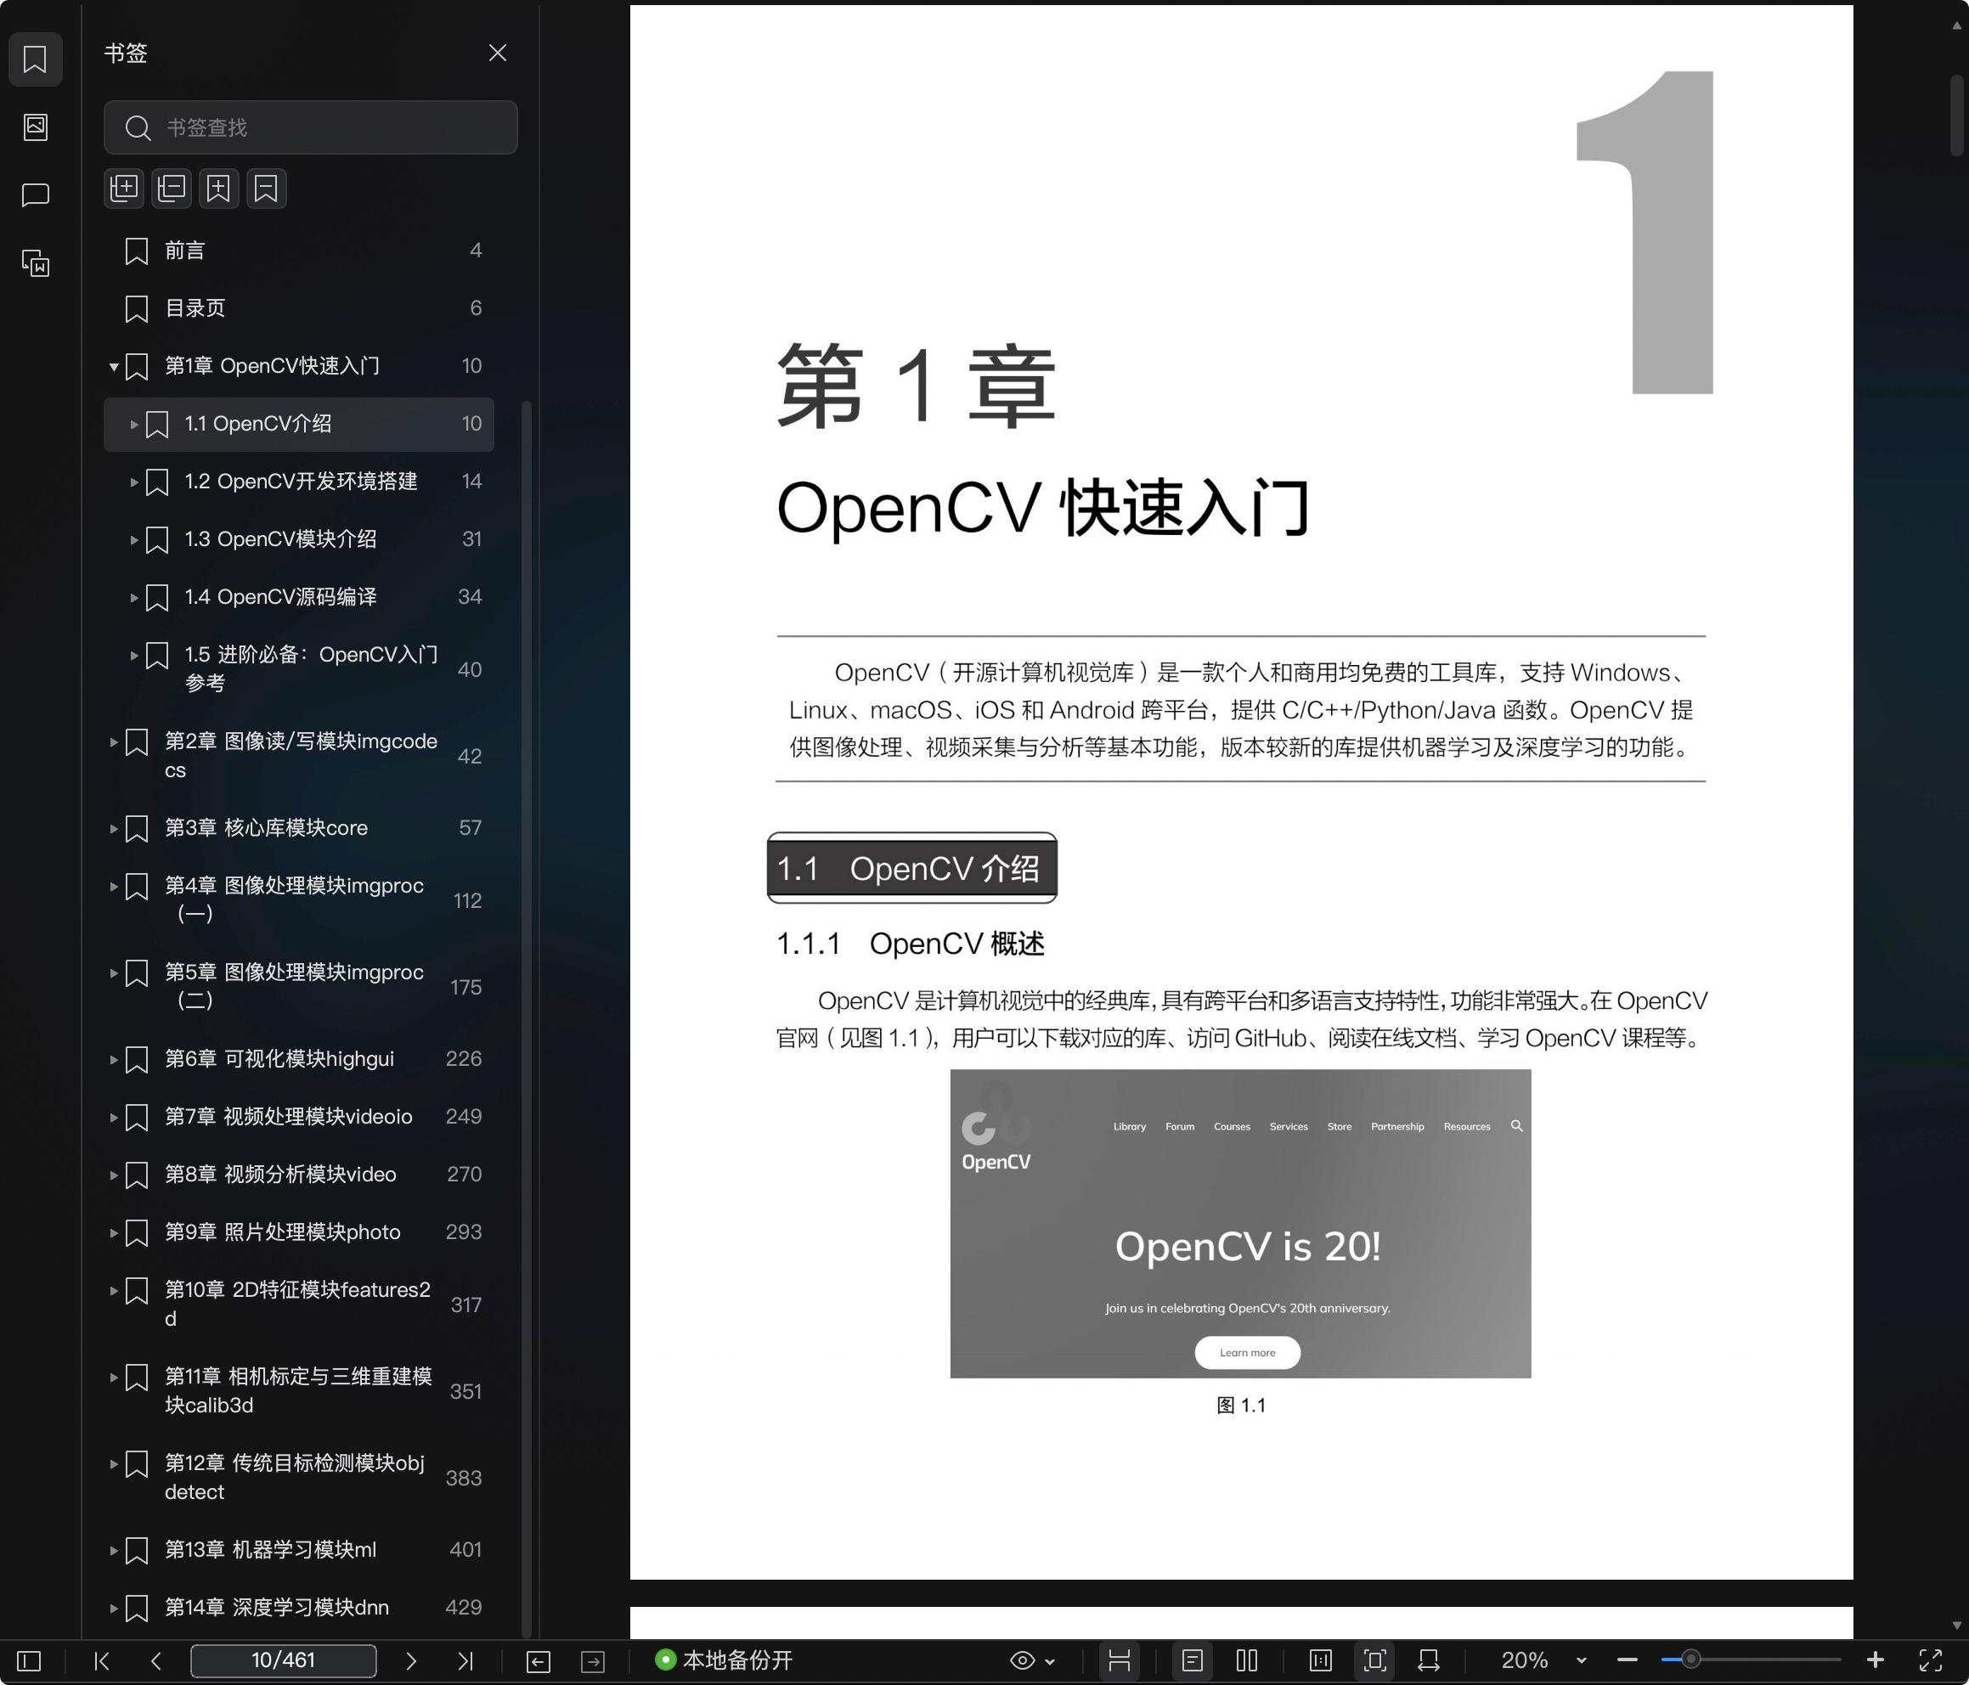Click the 书签查找 search field
This screenshot has height=1685, width=1969.
tap(311, 127)
